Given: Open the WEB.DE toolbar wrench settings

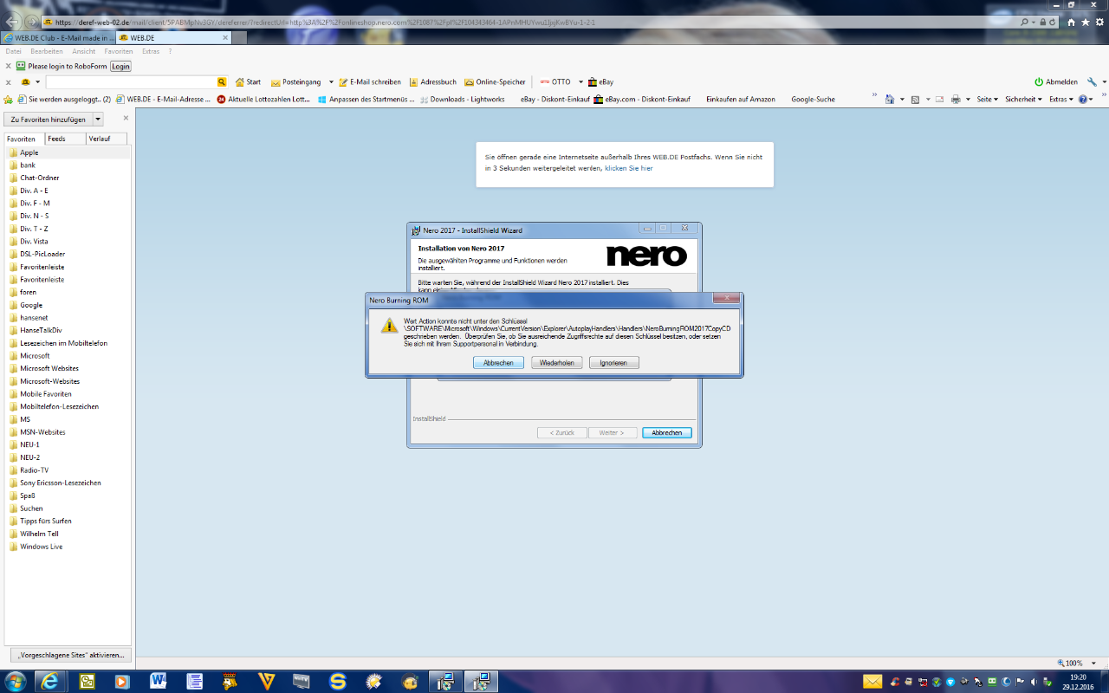Looking at the screenshot, I should 1092,81.
